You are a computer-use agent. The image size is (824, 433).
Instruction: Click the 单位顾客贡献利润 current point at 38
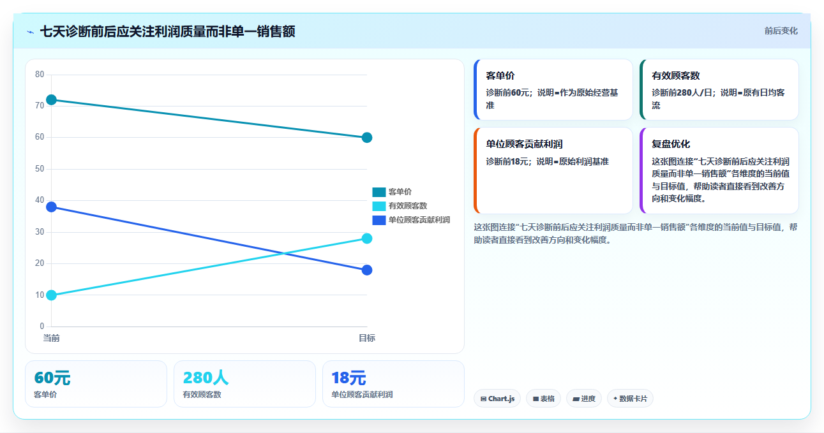51,207
